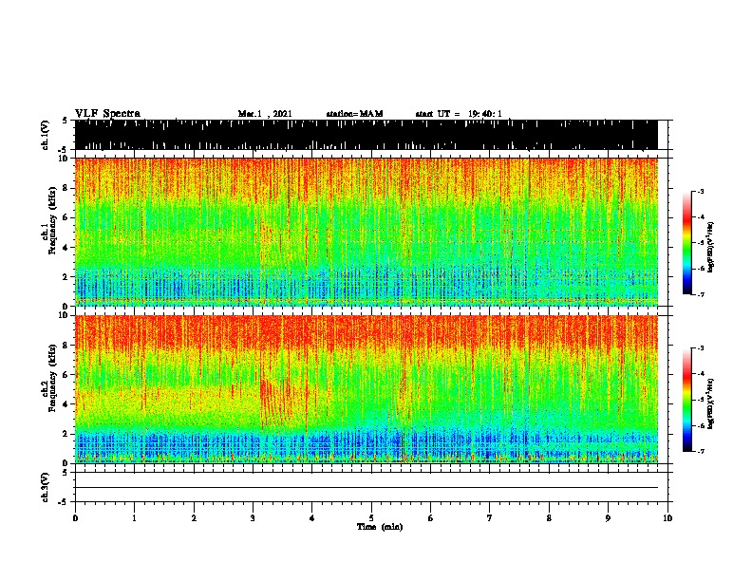Click inside the ch.2 frequency spectrogram

(x=366, y=389)
